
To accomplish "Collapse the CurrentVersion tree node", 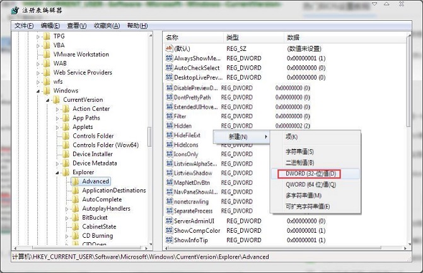I will [47, 101].
